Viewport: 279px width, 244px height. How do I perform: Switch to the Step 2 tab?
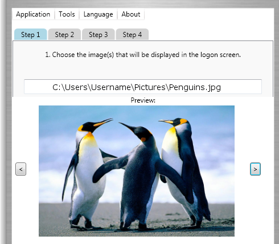click(64, 35)
